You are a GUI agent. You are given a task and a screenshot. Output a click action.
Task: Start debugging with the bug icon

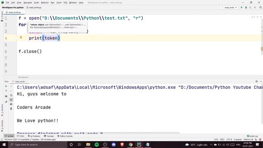tap(246, 7)
